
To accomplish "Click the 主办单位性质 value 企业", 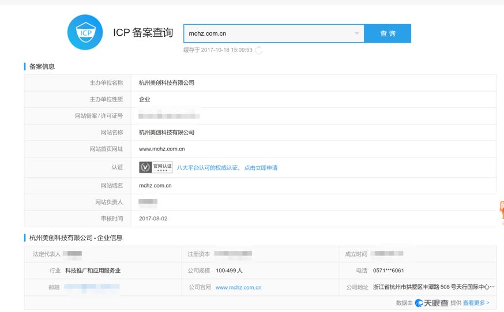I will click(144, 99).
